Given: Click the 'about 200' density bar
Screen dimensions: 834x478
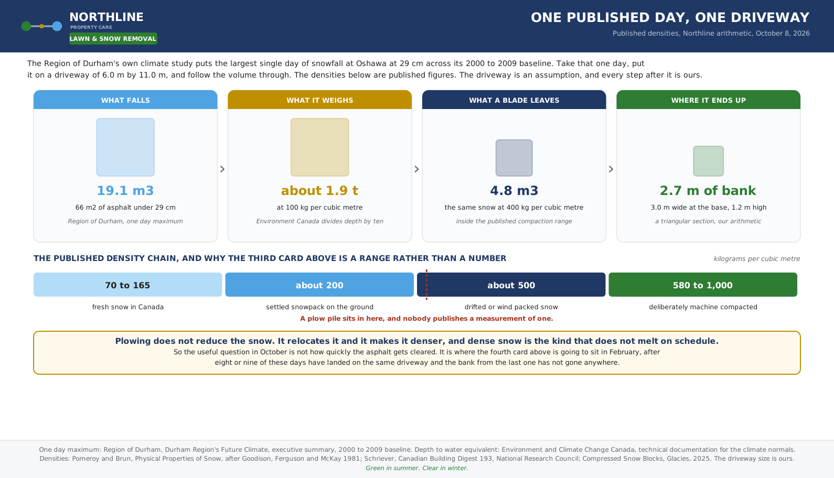Looking at the screenshot, I should tap(319, 285).
